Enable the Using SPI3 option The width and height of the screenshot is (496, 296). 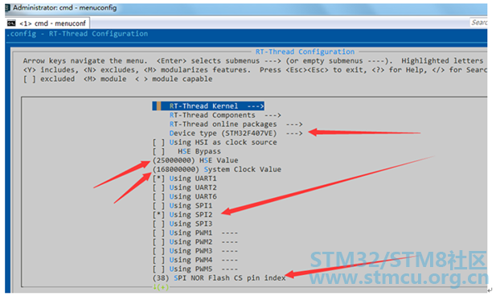(182, 224)
